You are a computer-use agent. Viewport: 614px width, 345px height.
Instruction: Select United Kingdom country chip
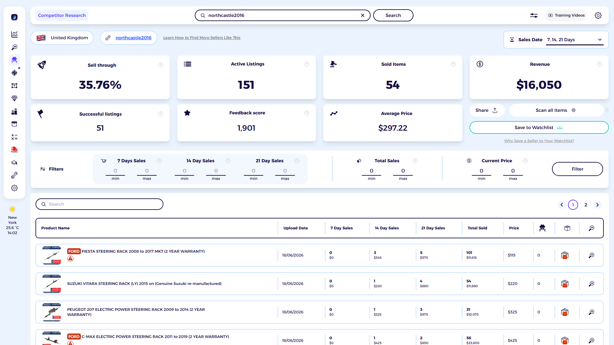(62, 38)
